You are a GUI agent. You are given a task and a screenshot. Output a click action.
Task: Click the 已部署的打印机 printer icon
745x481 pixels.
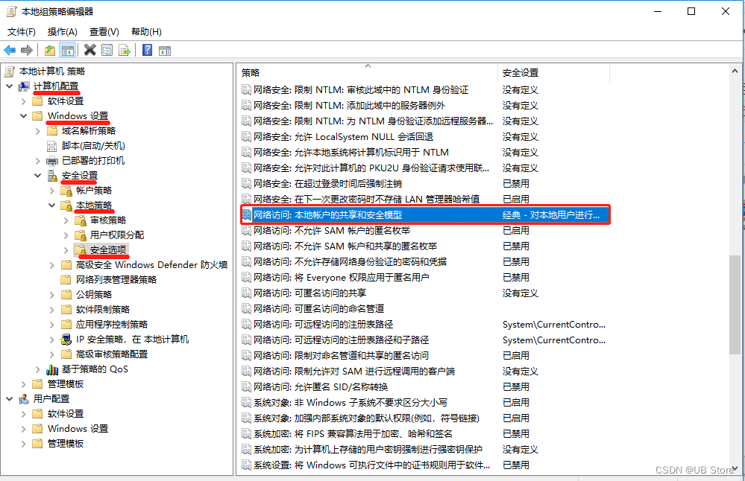[51, 161]
